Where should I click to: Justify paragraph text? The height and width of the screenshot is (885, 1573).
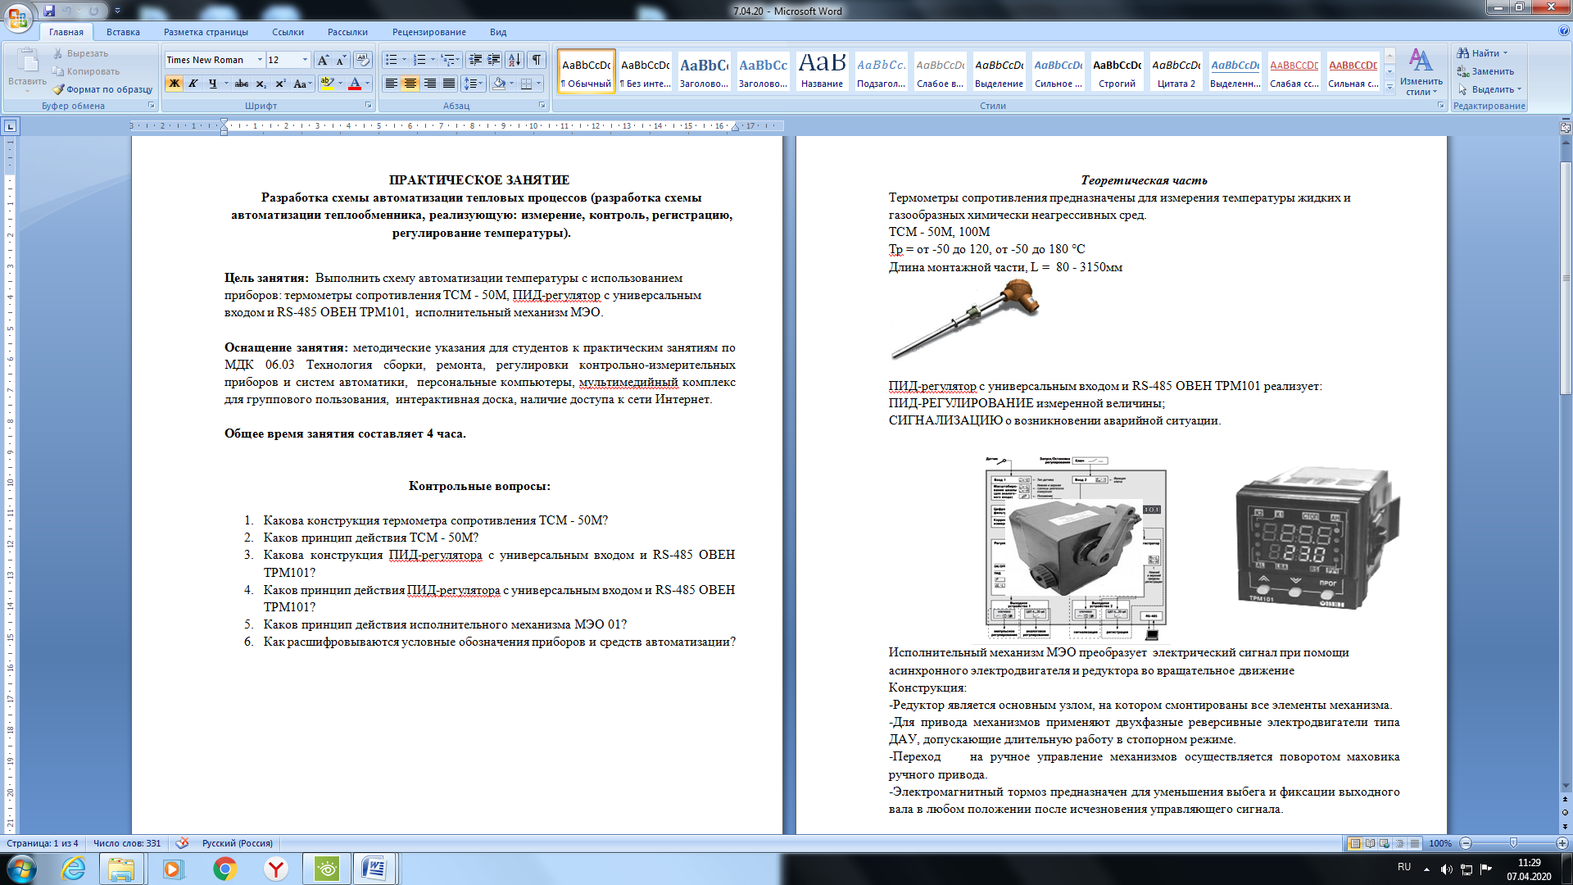click(x=449, y=84)
